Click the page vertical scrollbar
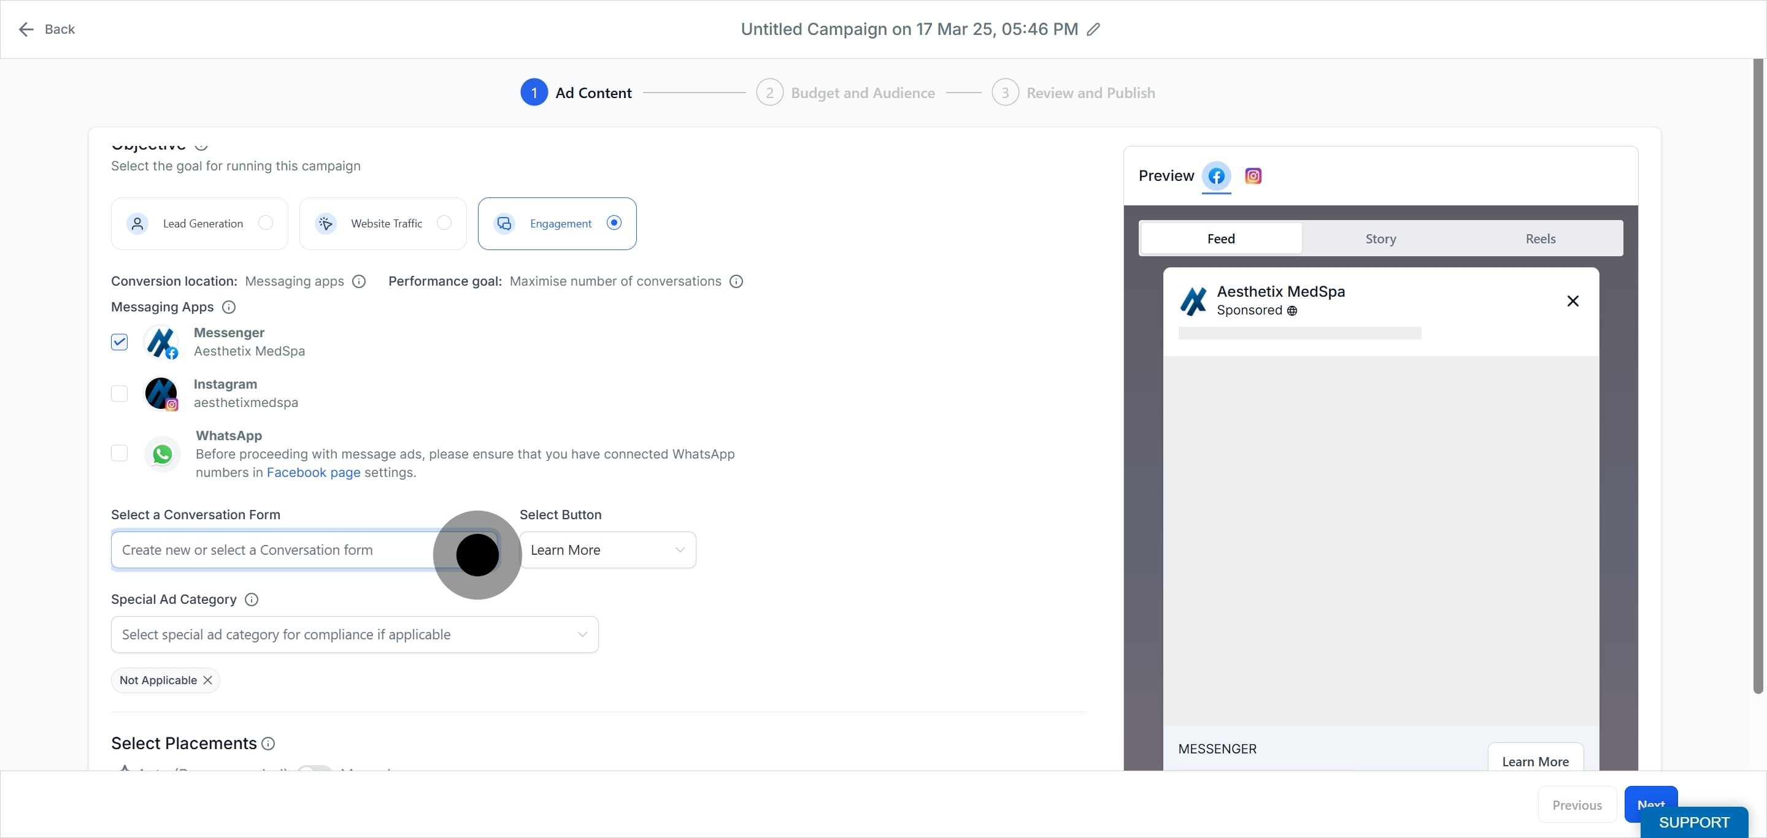1767x838 pixels. pos(1758,377)
